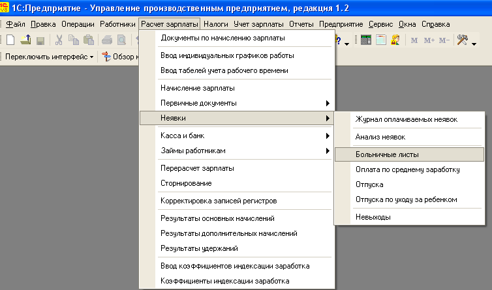492x290 pixels.
Task: Select Ввод табелей учета рабочего времени
Action: point(237,70)
